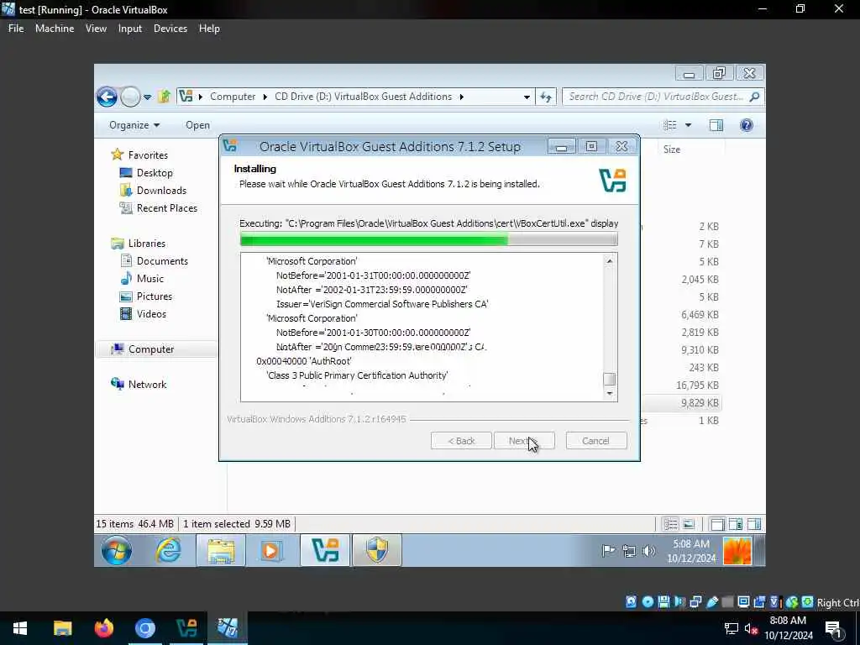Screen dimensions: 860x645
Task: Go back in Explorer with back arrow
Action: [107, 97]
